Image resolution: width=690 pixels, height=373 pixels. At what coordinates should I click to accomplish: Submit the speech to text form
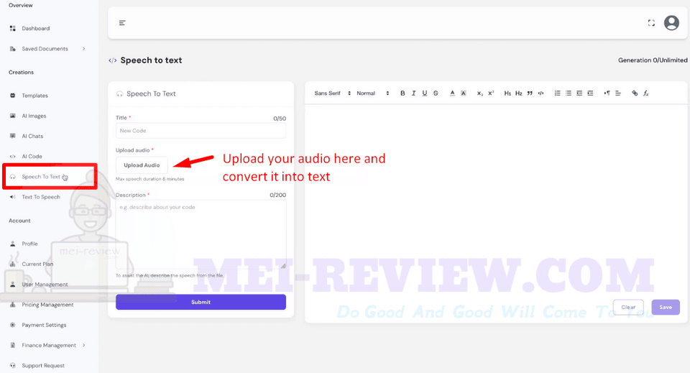click(x=201, y=302)
